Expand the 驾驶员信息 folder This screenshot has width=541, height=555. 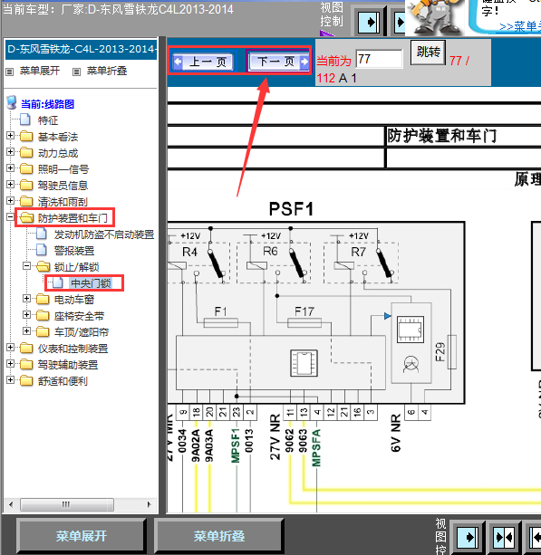tap(10, 184)
